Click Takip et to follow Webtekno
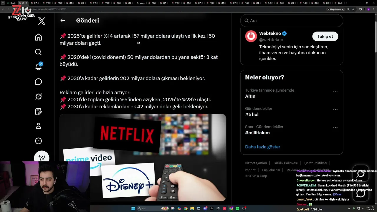 tap(325, 36)
